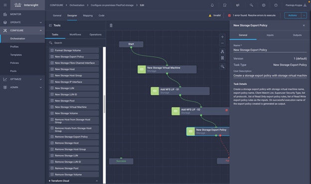Click the 1 error found message

click(x=254, y=15)
